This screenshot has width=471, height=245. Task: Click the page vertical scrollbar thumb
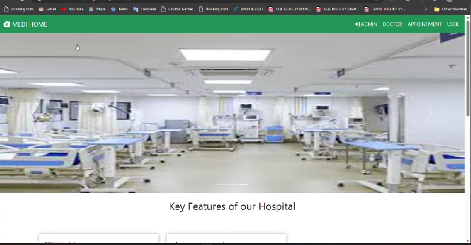(x=468, y=68)
